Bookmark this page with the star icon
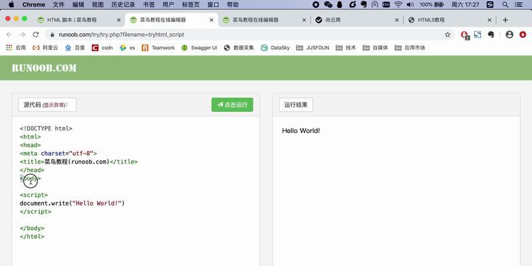Viewport: 532px width, 266px height. tap(448, 35)
